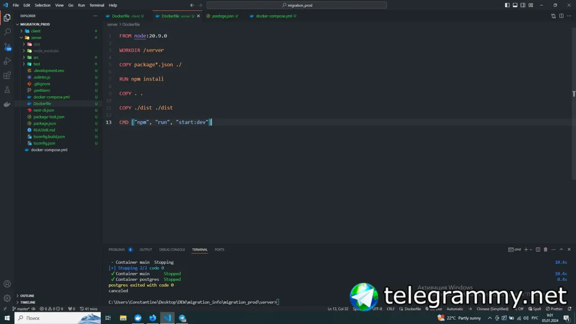This screenshot has height=324, width=576.
Task: Split the editor to the right
Action: tap(561, 16)
